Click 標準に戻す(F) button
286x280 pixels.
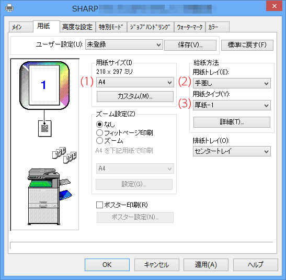coord(247,45)
